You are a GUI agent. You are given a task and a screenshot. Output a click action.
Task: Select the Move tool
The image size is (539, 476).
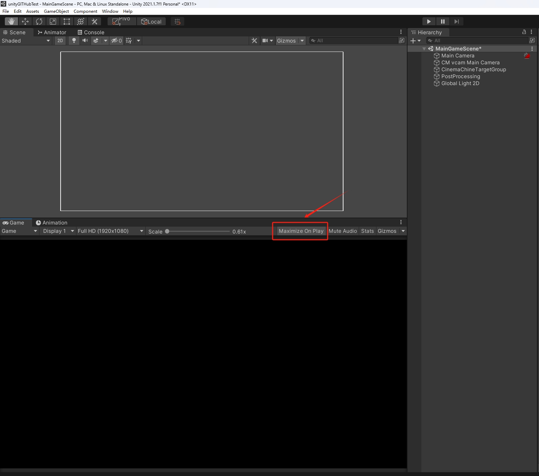pyautogui.click(x=25, y=21)
